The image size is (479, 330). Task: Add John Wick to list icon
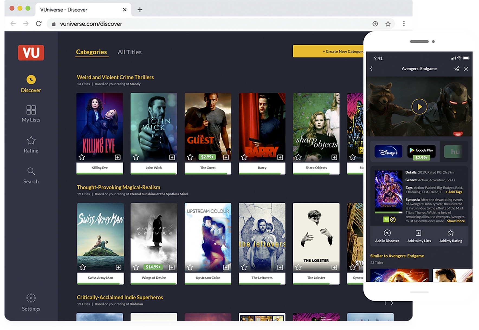172,157
